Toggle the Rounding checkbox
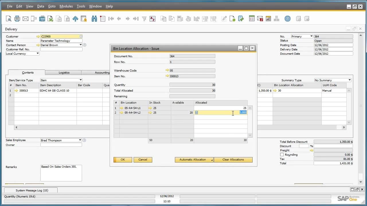 282,155
